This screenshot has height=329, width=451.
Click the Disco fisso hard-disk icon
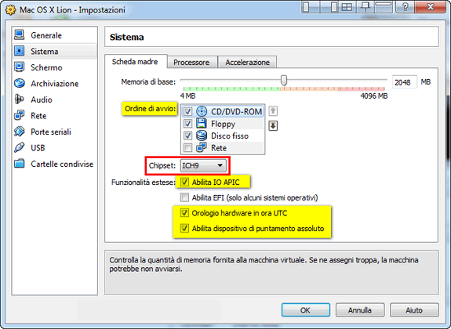click(202, 136)
